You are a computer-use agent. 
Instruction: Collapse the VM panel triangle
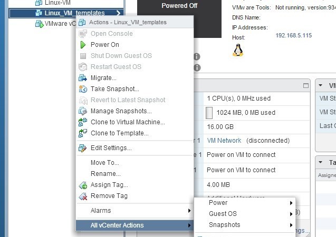[321, 85]
